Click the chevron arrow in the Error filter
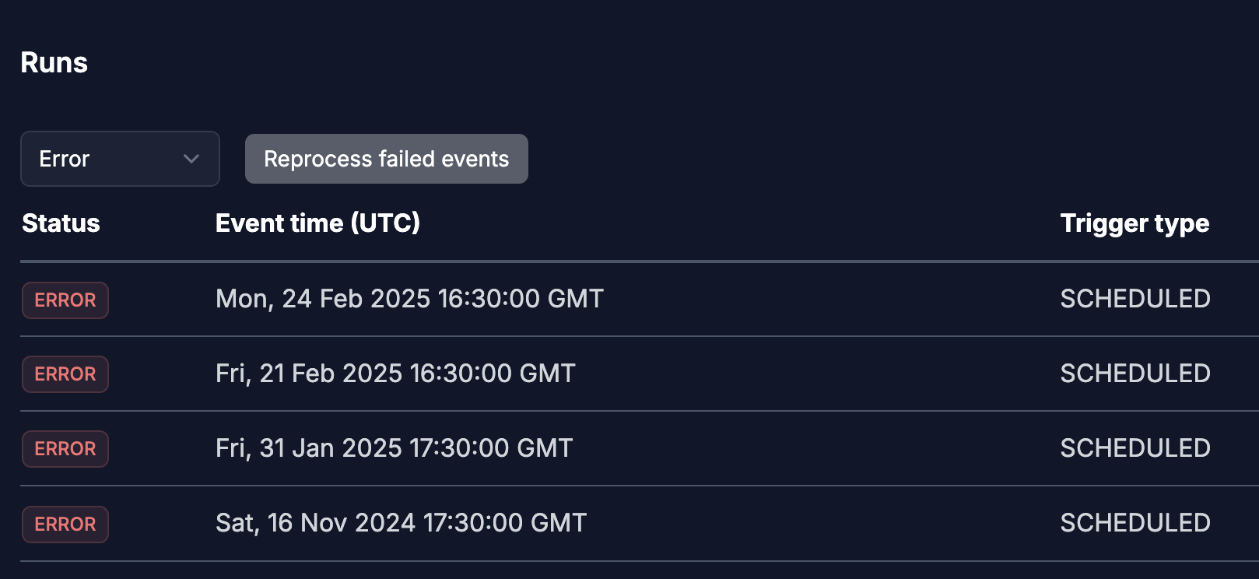 pos(191,159)
